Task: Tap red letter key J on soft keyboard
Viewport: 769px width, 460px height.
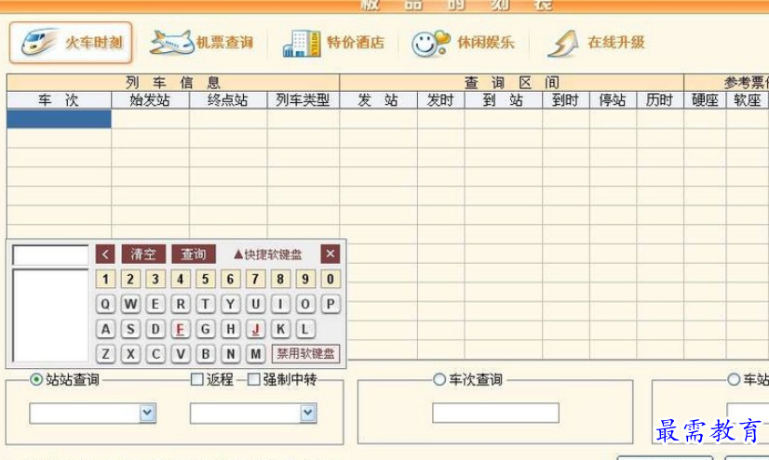Action: [x=255, y=329]
